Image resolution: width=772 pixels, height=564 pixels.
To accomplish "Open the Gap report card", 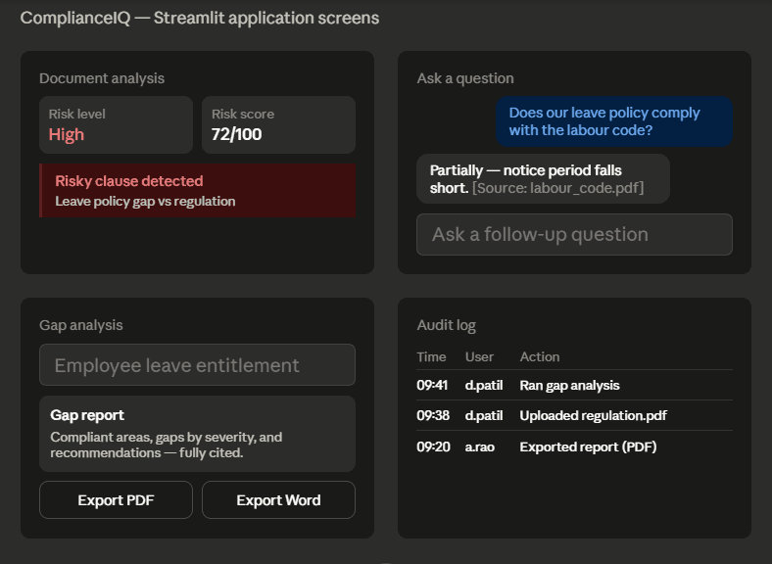I will pos(198,434).
